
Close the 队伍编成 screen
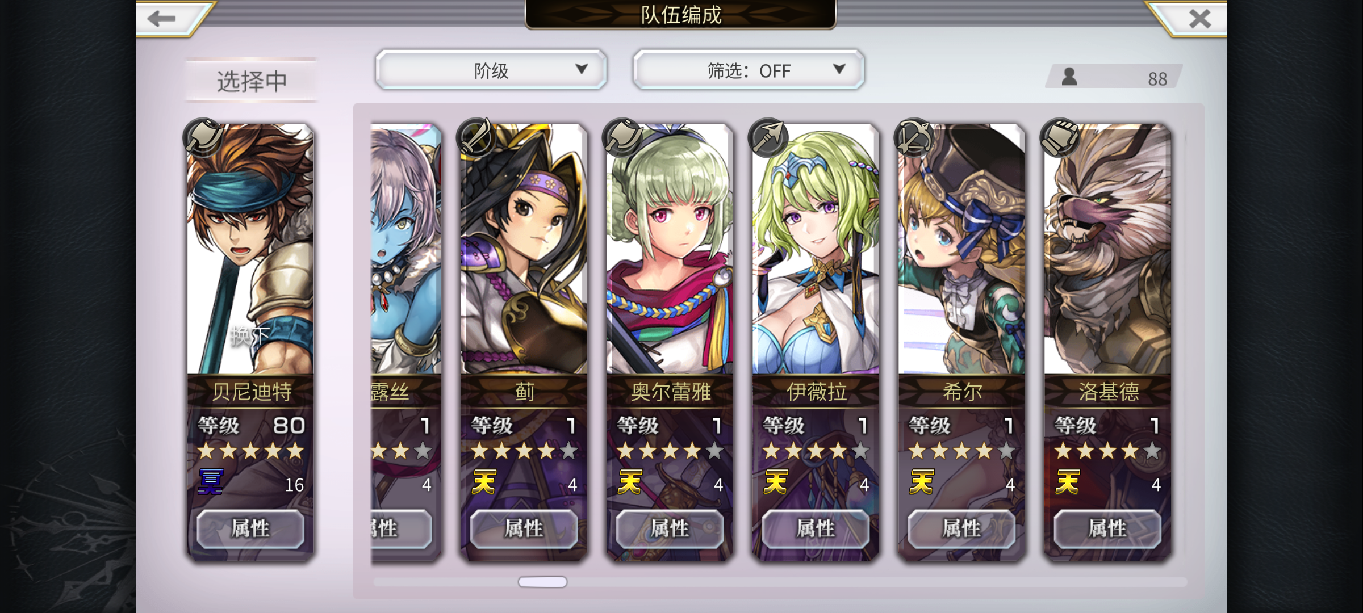(x=1199, y=19)
